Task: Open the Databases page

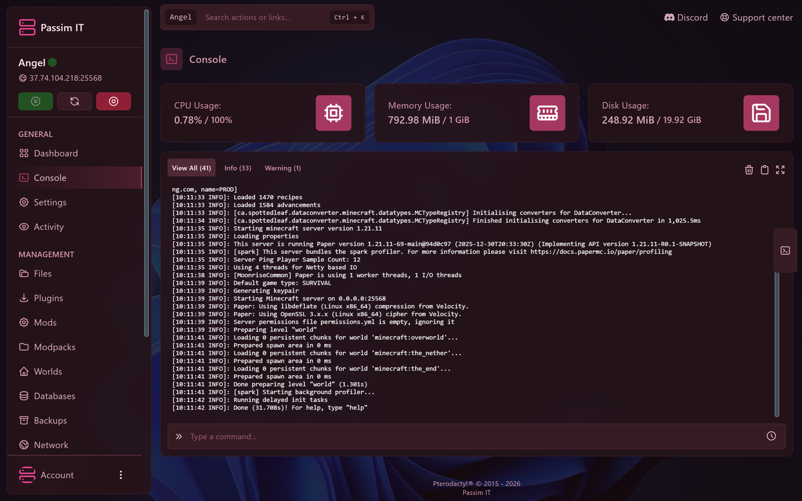Action: [74, 396]
